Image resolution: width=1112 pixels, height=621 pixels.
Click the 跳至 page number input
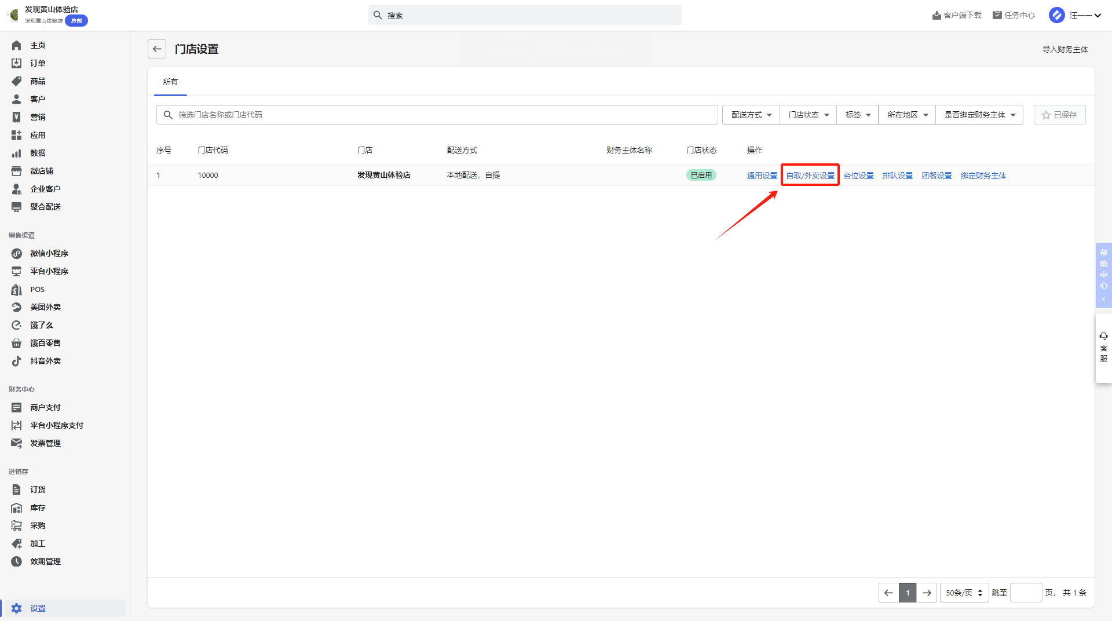click(1026, 593)
